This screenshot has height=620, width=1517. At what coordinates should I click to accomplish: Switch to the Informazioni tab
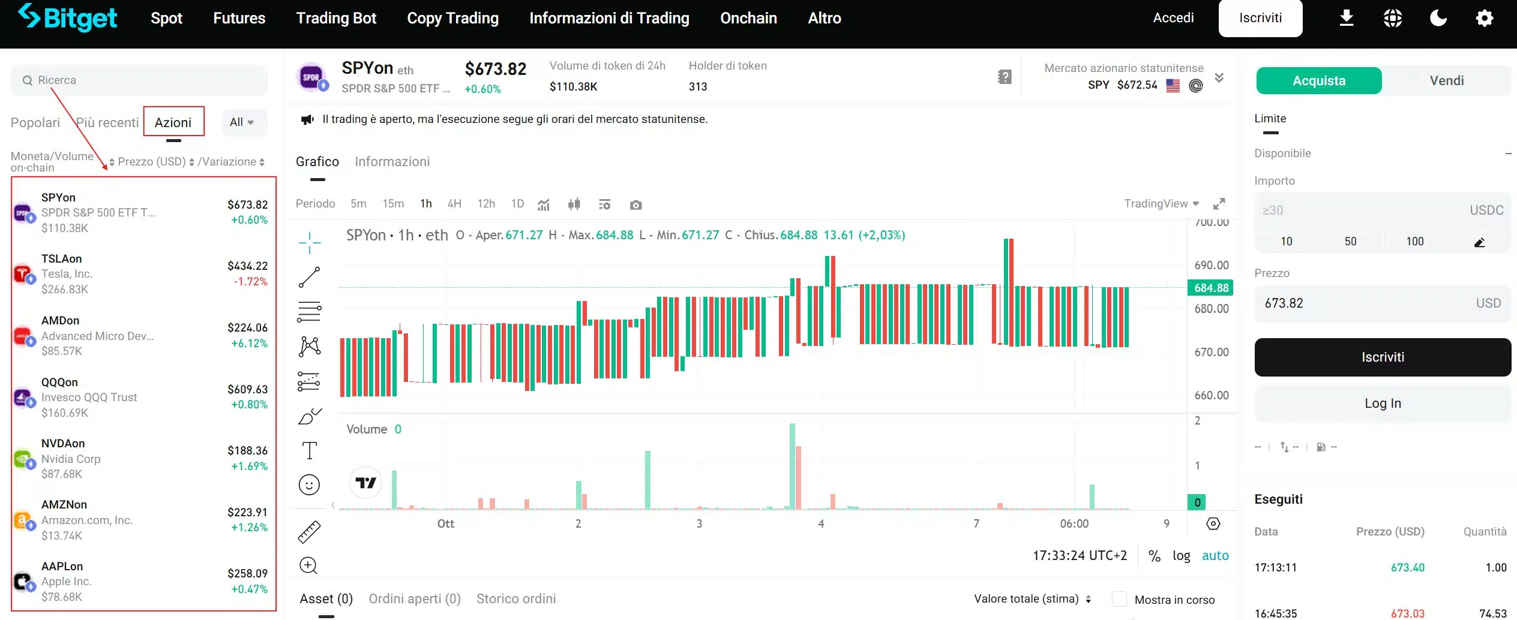point(392,161)
